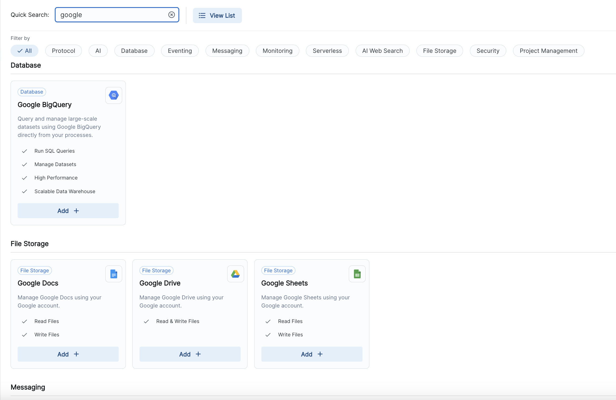
Task: Click the Google Docs card title
Action: 38,283
